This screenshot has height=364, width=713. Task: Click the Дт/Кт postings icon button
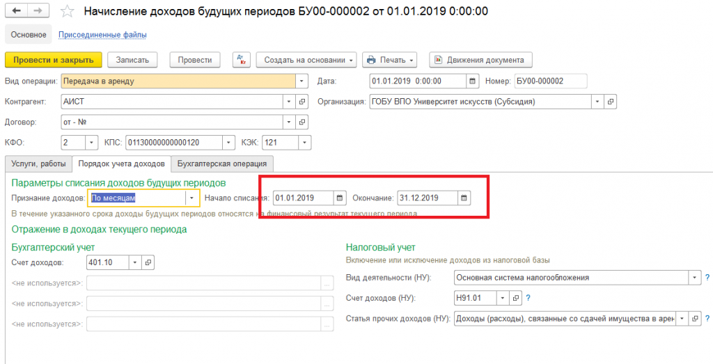coord(240,60)
